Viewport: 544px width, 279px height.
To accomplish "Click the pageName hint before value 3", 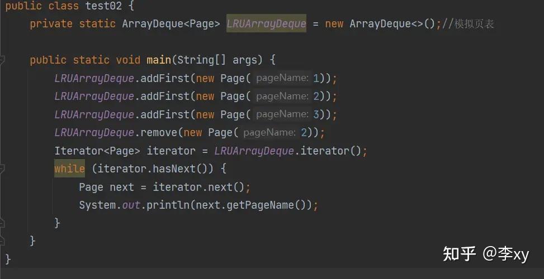I will (x=282, y=114).
